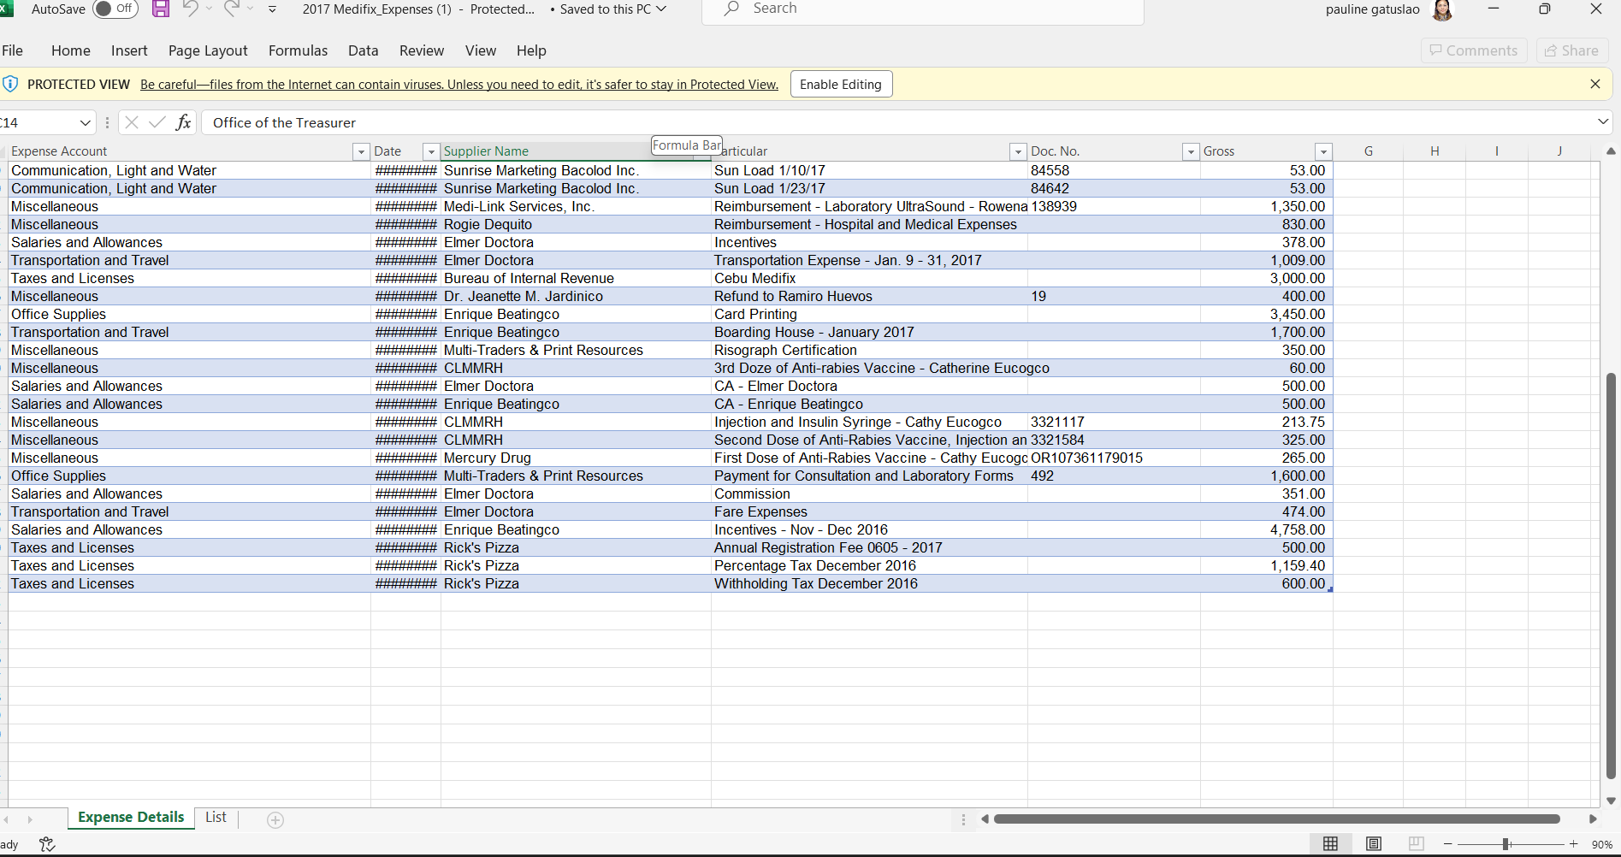Image resolution: width=1621 pixels, height=857 pixels.
Task: Open the Date column filter dropdown
Action: click(431, 151)
